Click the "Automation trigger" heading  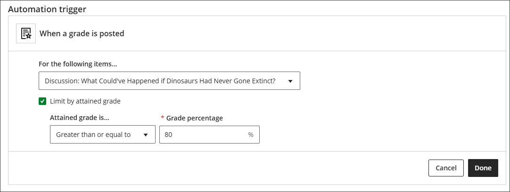47,9
